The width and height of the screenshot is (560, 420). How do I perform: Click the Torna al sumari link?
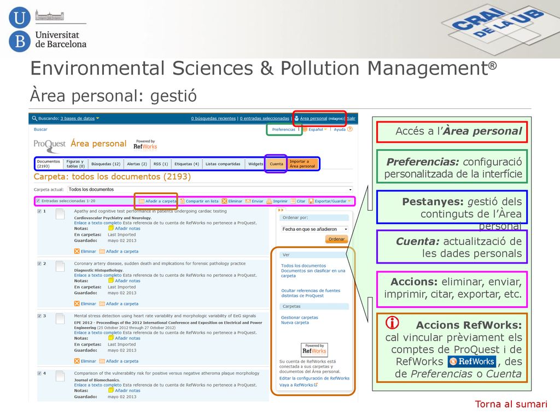tap(511, 404)
